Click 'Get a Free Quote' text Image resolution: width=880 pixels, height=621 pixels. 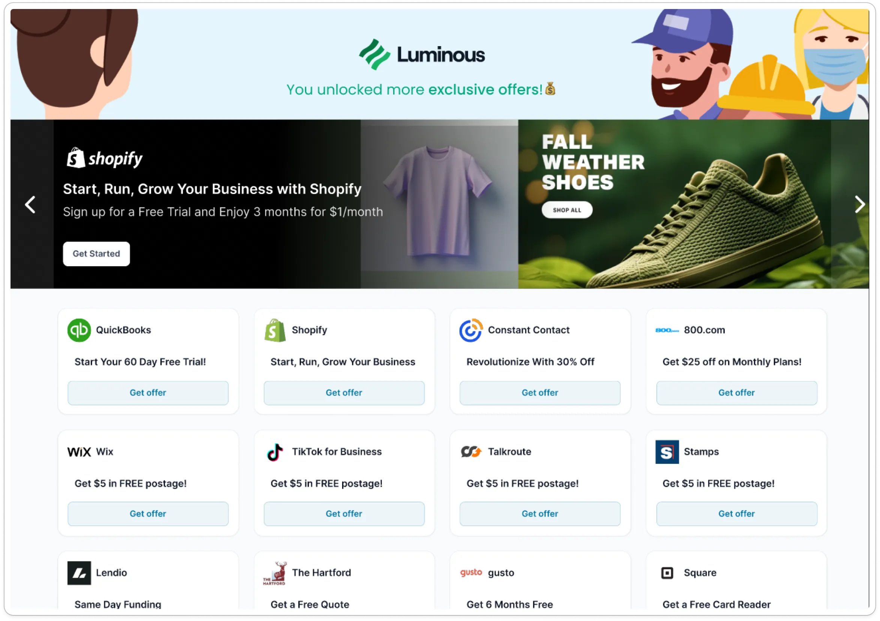(x=310, y=604)
